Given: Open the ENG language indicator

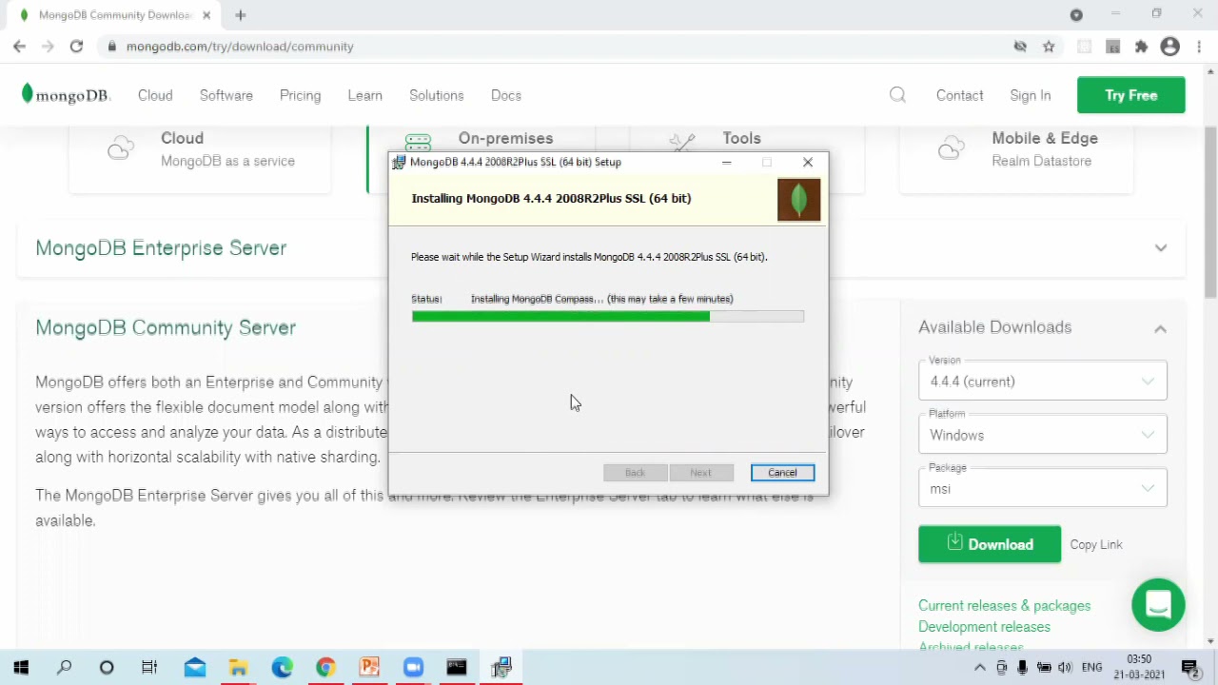Looking at the screenshot, I should point(1091,668).
